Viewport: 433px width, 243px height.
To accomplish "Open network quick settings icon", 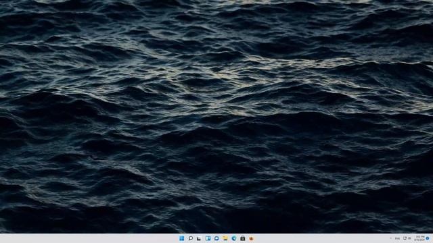I will click(x=405, y=238).
